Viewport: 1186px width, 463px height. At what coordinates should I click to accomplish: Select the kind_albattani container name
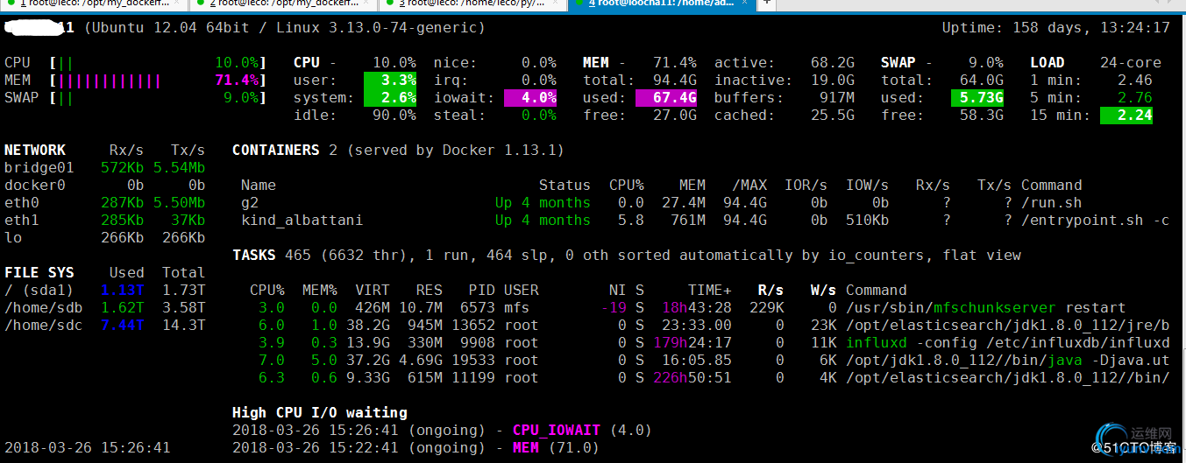click(x=302, y=221)
